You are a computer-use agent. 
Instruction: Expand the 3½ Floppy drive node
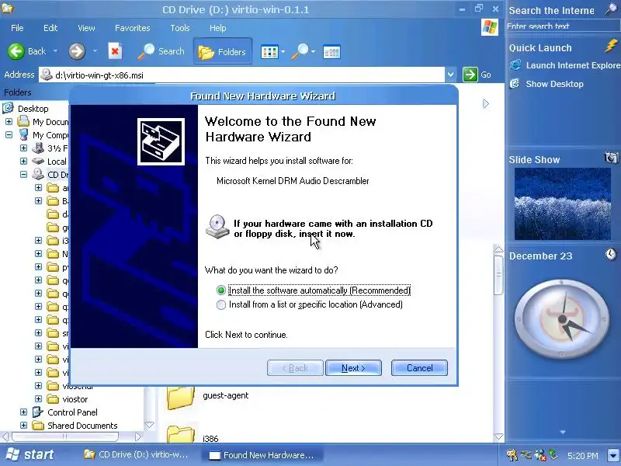click(24, 148)
